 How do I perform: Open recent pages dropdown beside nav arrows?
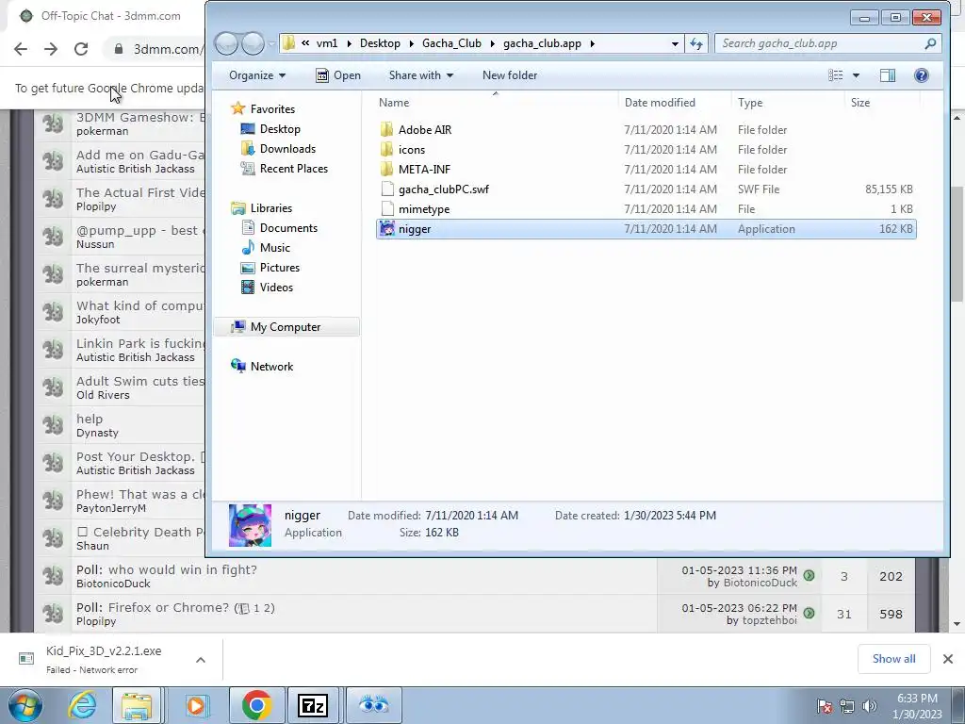pyautogui.click(x=271, y=43)
